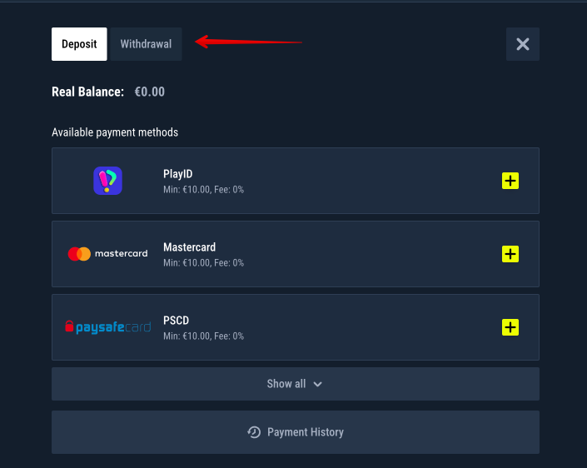Click the Mastercard logo
Viewport: 587px width, 468px height.
(108, 253)
